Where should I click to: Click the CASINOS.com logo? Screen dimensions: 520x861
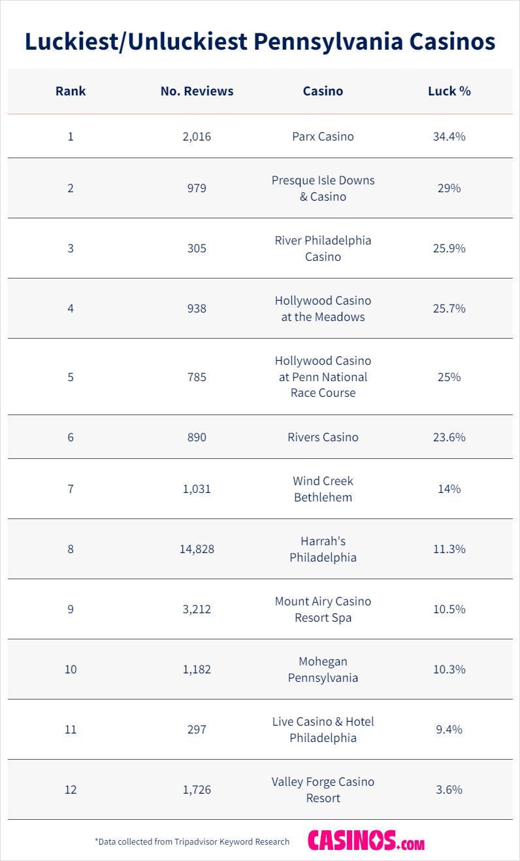(366, 840)
